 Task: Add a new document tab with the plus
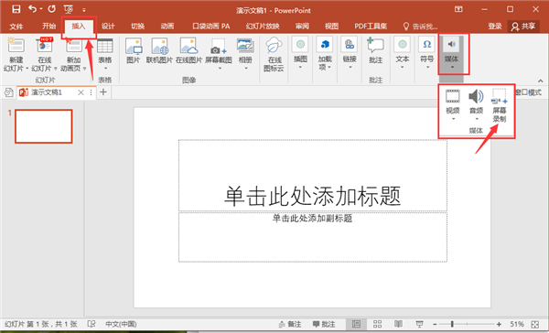[x=102, y=92]
